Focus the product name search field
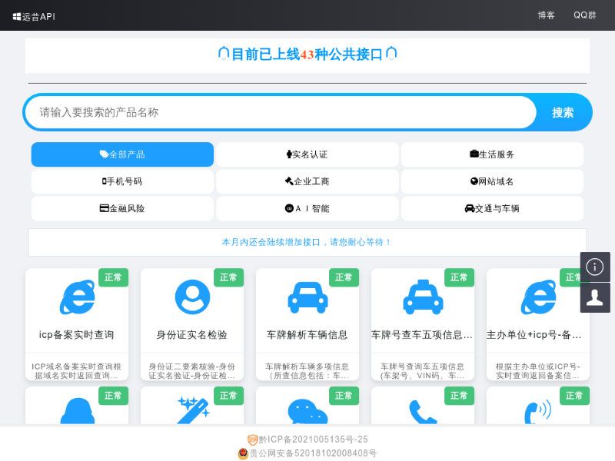Screen dimensions: 615x461 (x=281, y=112)
